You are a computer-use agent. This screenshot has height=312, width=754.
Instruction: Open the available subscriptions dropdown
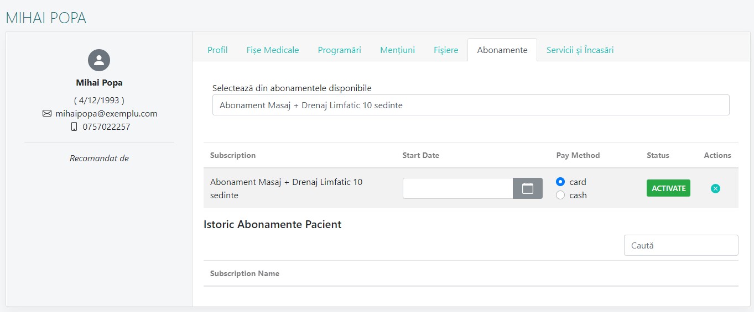click(470, 105)
